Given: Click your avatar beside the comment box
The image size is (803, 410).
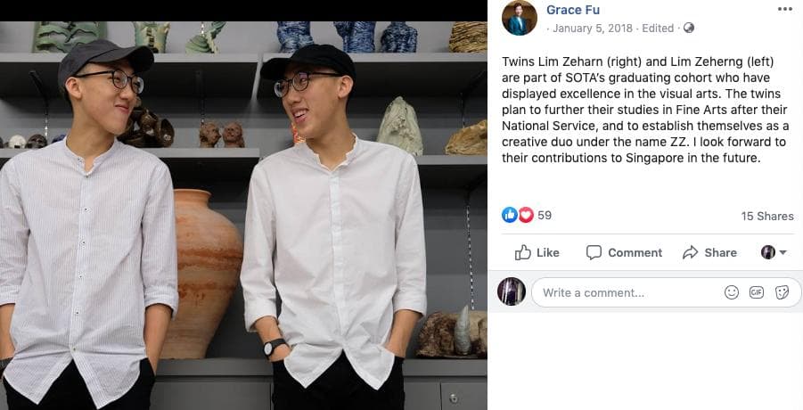Looking at the screenshot, I should click(x=512, y=291).
